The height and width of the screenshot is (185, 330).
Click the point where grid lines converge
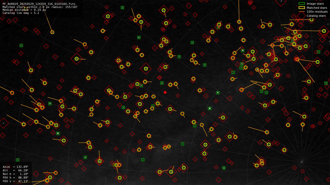pyautogui.click(x=302, y=162)
